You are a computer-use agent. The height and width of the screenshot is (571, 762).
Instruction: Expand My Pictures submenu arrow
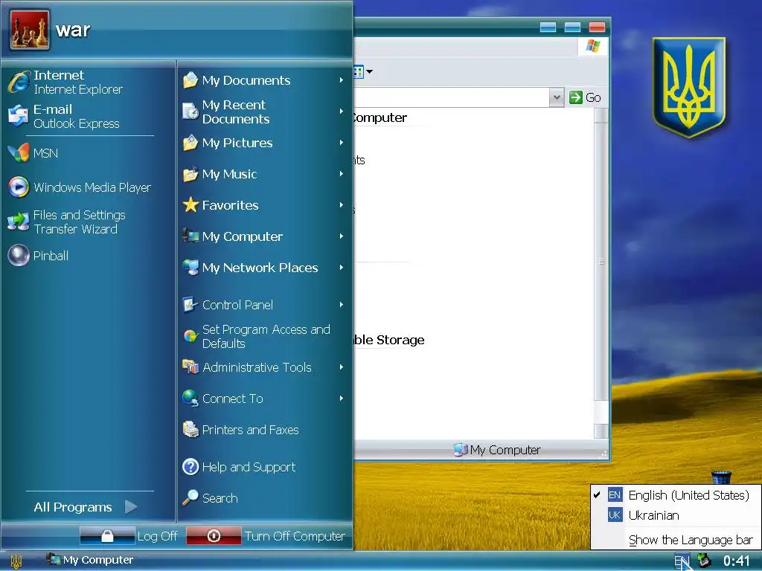[342, 143]
